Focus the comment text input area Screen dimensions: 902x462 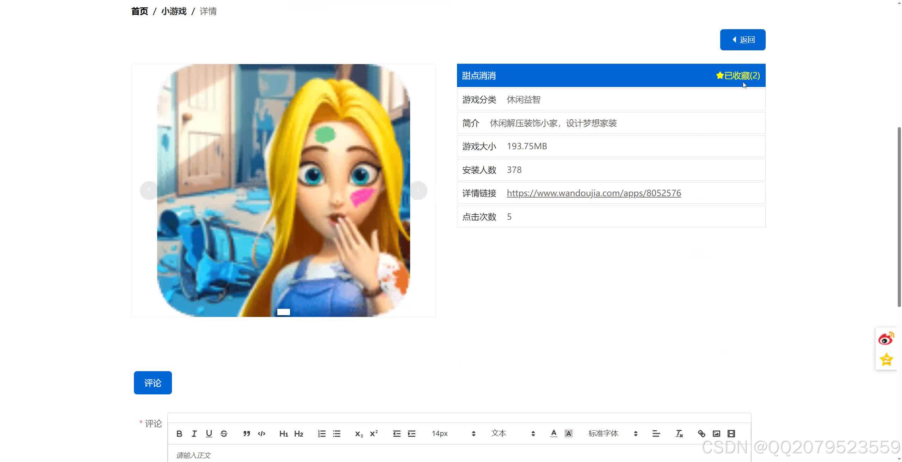(459, 454)
